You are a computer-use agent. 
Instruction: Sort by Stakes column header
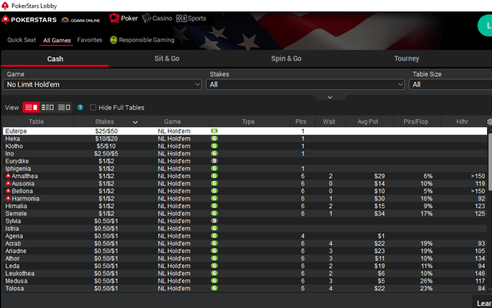[106, 122]
